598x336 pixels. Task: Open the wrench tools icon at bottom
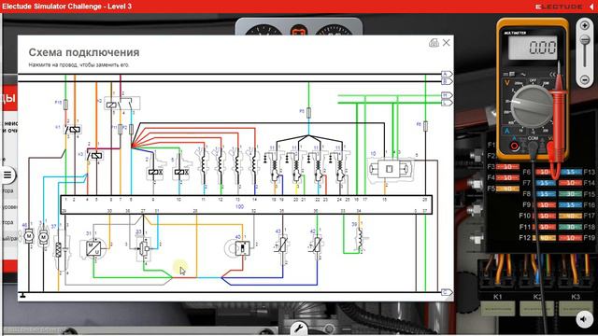click(299, 328)
